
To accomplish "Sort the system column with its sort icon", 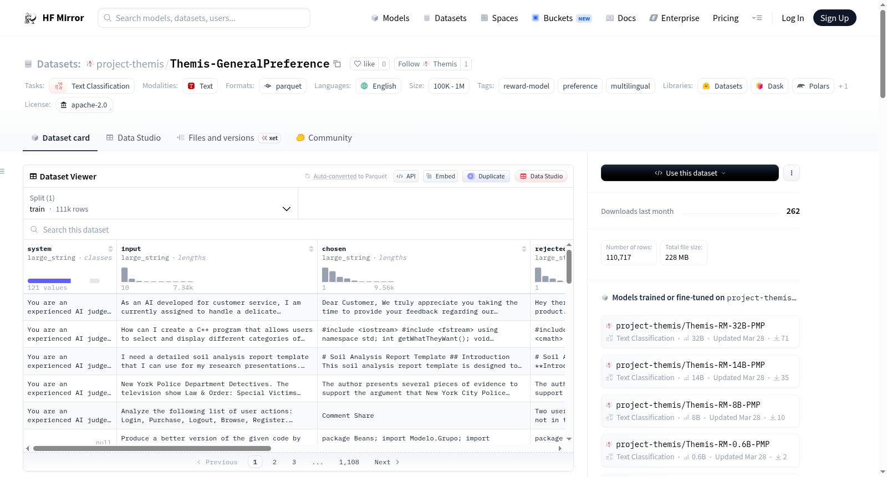I will (110, 249).
